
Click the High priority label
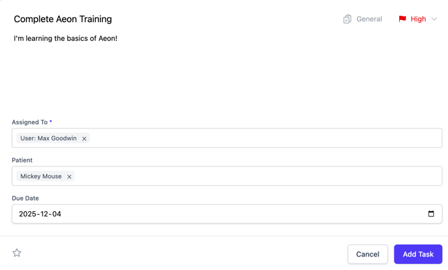[418, 19]
